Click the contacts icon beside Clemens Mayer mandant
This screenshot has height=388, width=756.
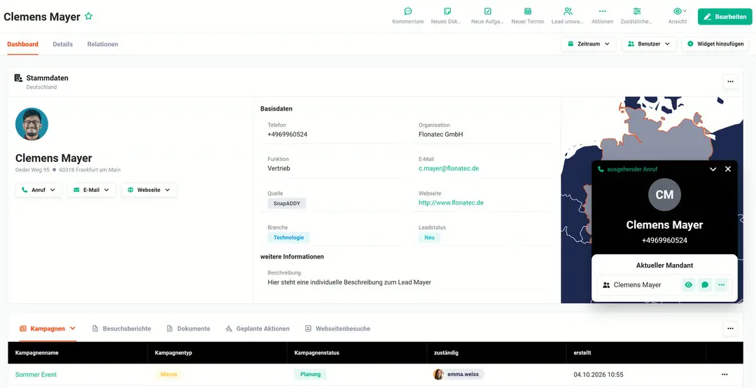[x=606, y=285]
